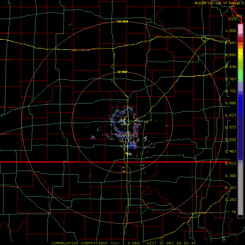Click the 0.360 legend value
Screen dimensions: 245x245
231,176
